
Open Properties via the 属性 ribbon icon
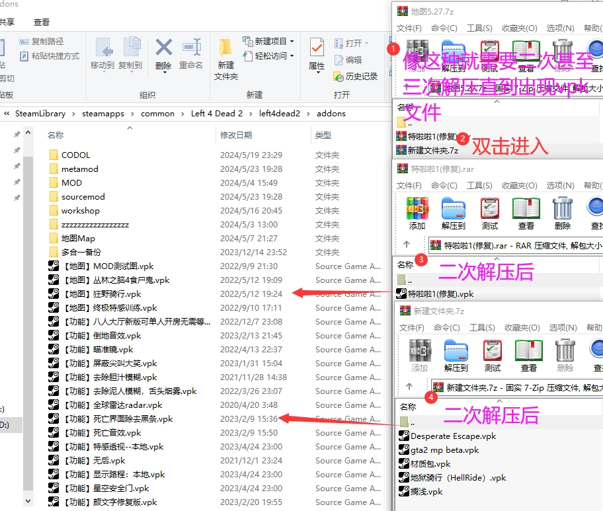coord(317,54)
